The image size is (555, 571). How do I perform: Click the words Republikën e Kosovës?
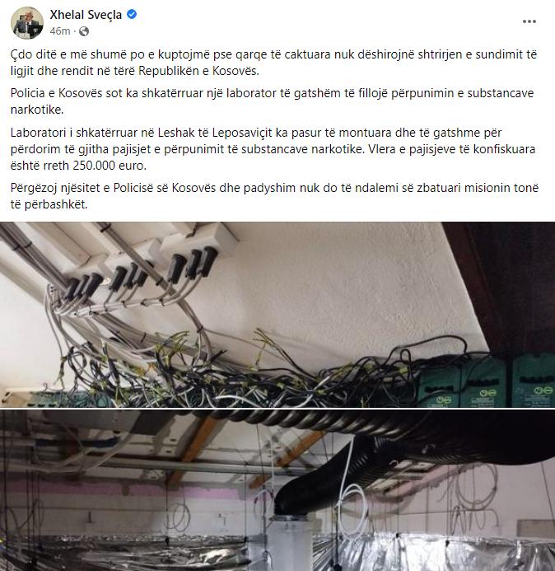198,71
